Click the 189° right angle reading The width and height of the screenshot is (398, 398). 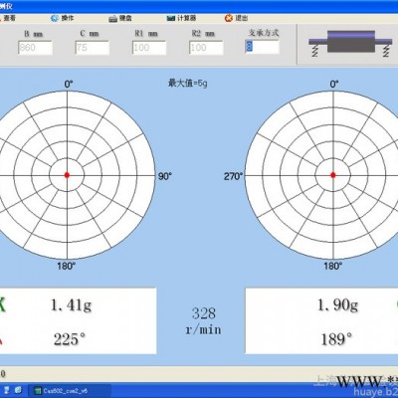tap(336, 339)
